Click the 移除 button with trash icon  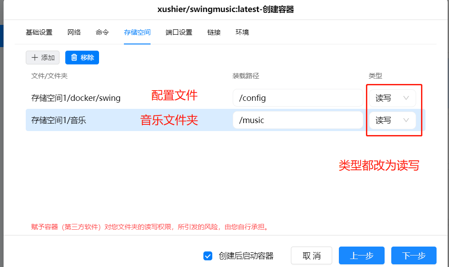point(82,58)
